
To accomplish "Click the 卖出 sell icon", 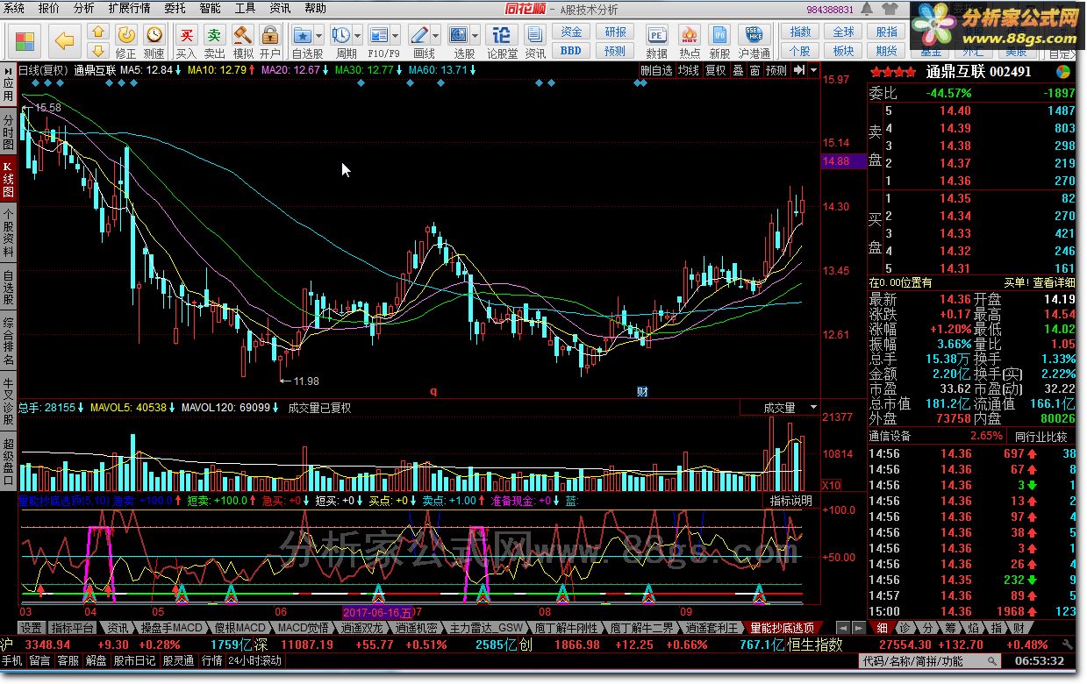I will (x=214, y=35).
